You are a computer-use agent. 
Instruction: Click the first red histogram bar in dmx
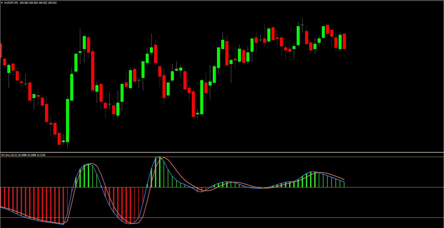tap(1, 197)
